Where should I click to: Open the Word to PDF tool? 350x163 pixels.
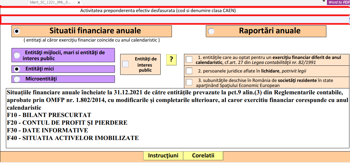coord(339,2)
